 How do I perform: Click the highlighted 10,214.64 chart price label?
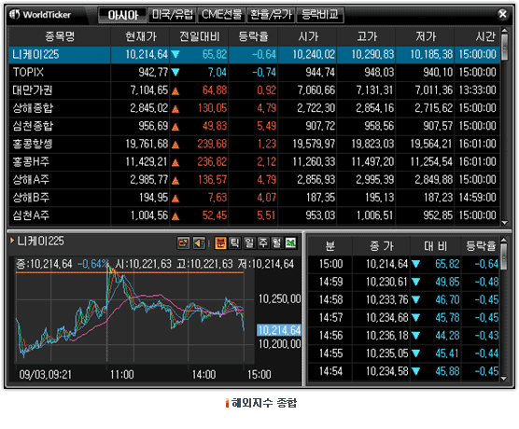279,330
